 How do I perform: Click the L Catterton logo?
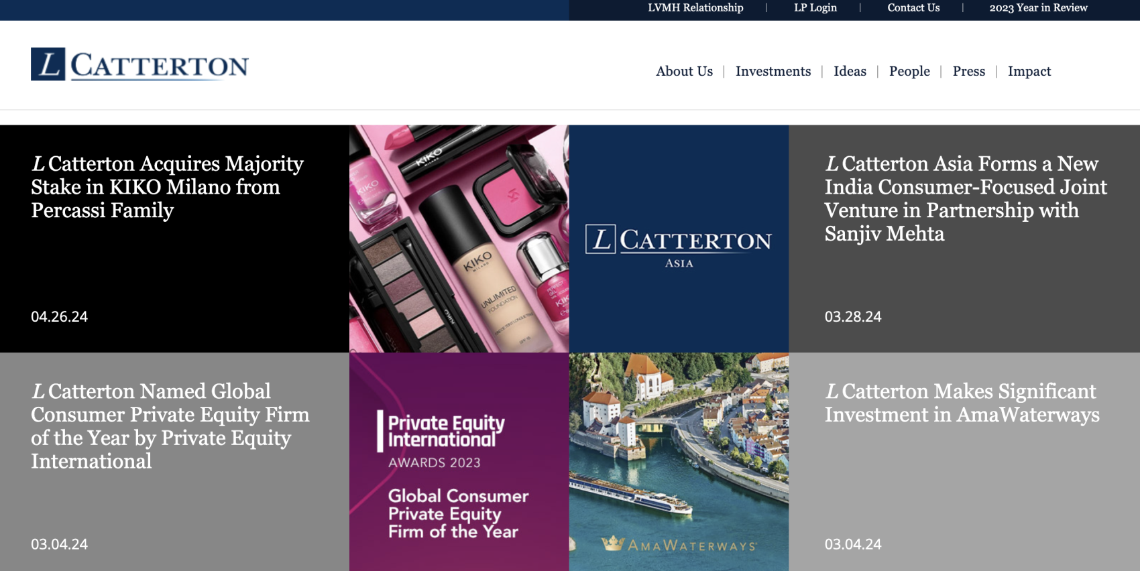click(139, 64)
